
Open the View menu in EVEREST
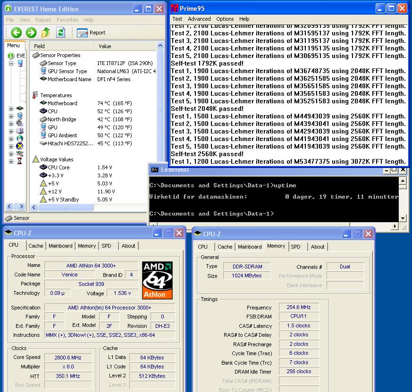(25, 20)
